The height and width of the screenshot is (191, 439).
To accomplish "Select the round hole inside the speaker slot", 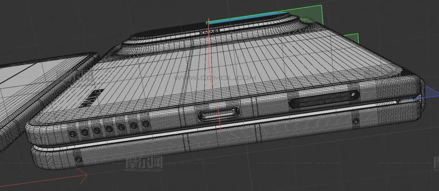I will pyautogui.click(x=353, y=94).
